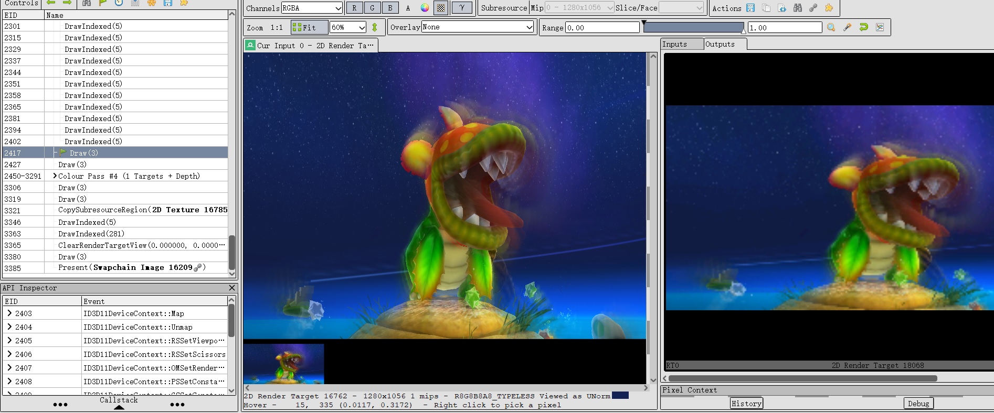The image size is (994, 413).
Task: Click the binoculars locate icon in Actions
Action: (x=798, y=8)
